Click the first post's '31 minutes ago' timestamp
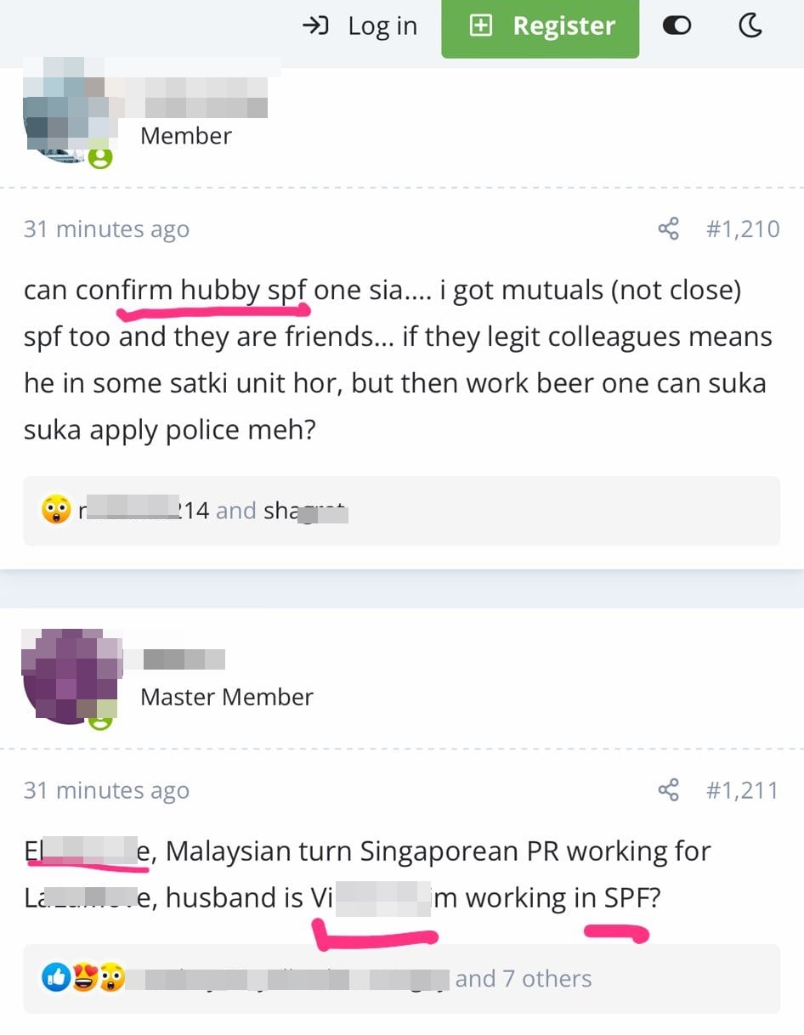Image resolution: width=804 pixels, height=1035 pixels. point(106,229)
